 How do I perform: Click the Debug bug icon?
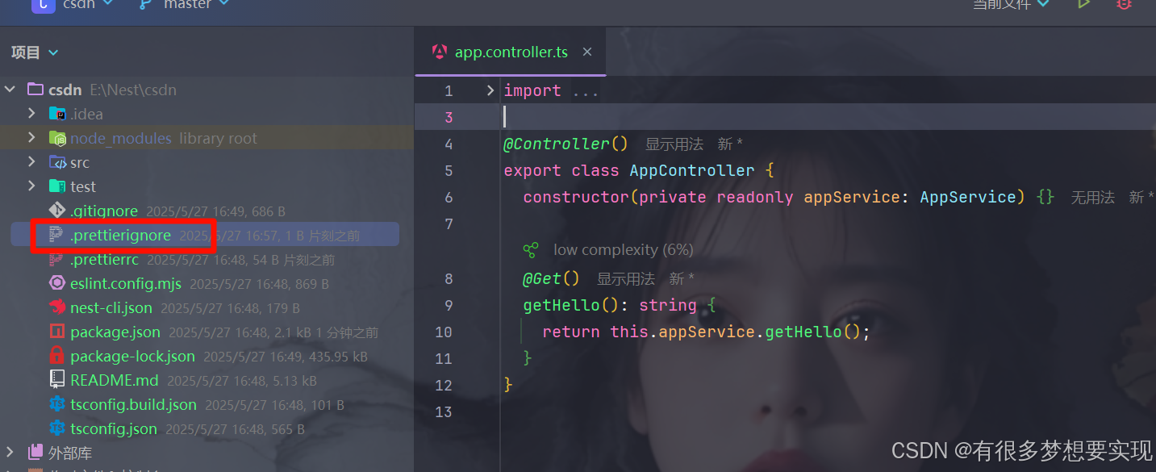click(1124, 4)
